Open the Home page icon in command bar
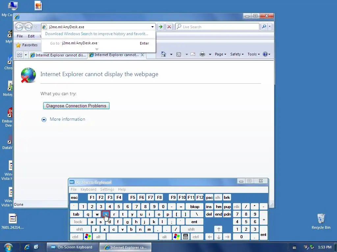337x252 pixels. click(164, 54)
